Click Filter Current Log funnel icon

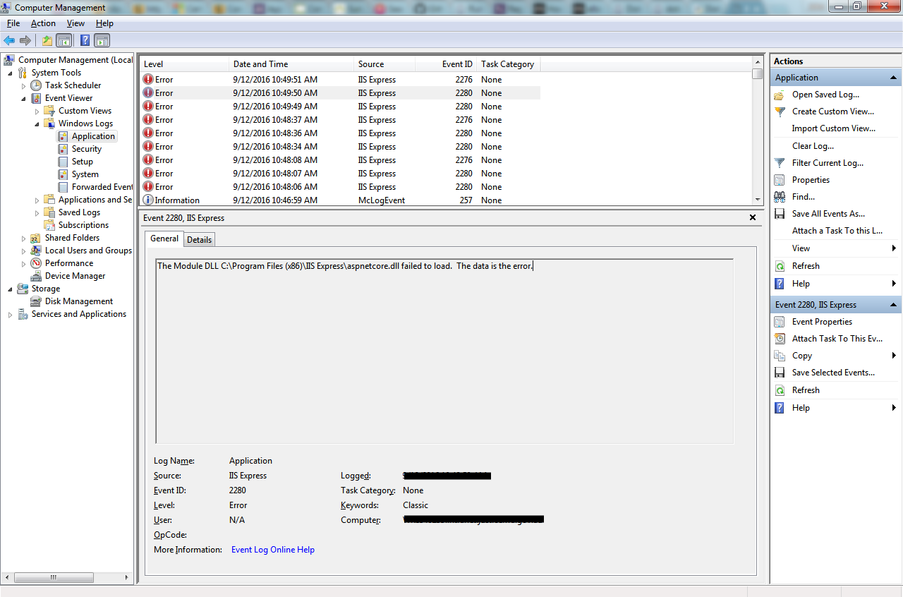(780, 163)
